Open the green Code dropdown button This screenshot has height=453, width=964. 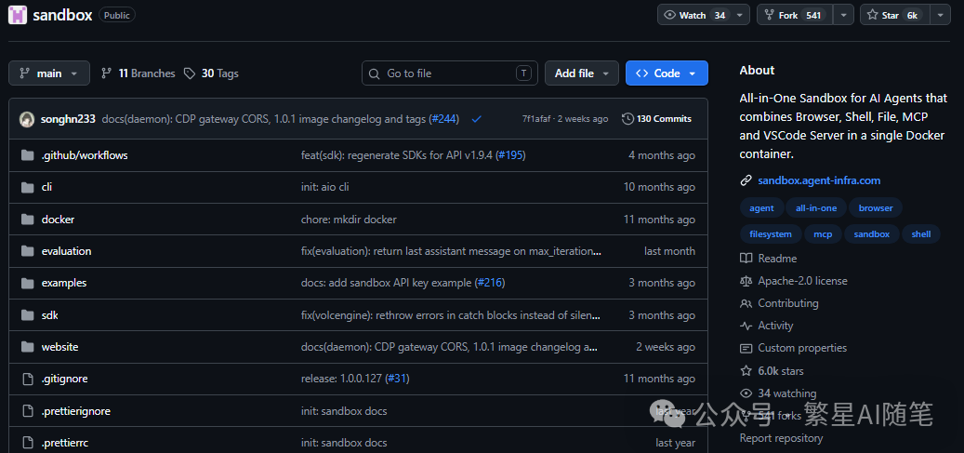(667, 73)
